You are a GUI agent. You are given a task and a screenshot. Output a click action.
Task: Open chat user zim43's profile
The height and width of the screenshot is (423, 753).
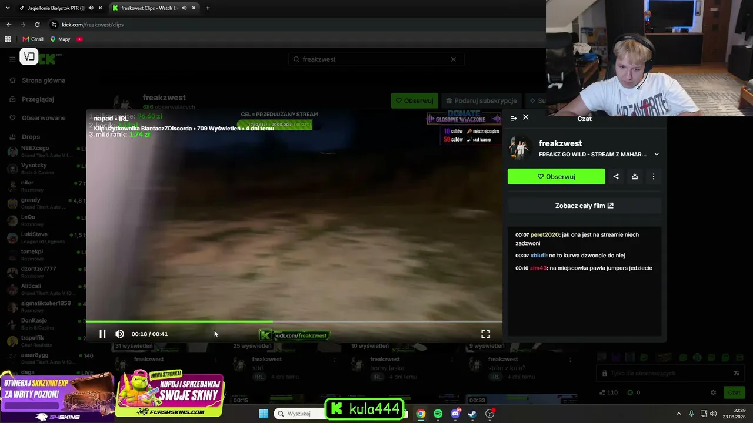538,268
